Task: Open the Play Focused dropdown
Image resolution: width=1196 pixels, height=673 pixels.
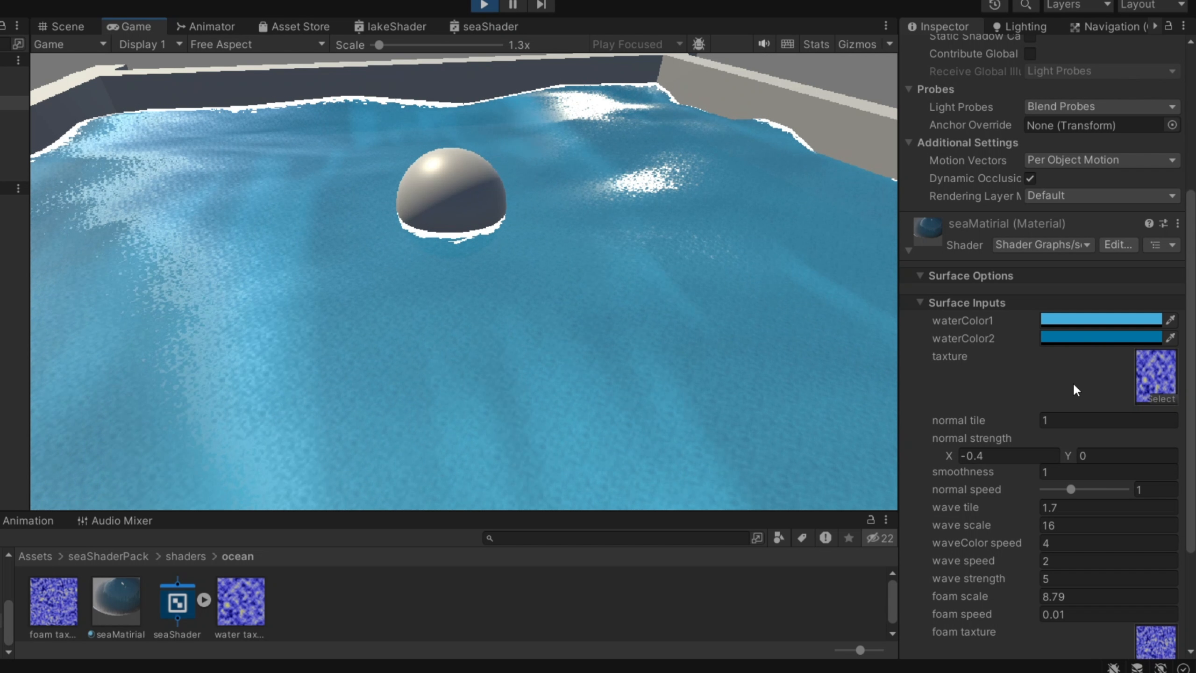Action: click(637, 44)
